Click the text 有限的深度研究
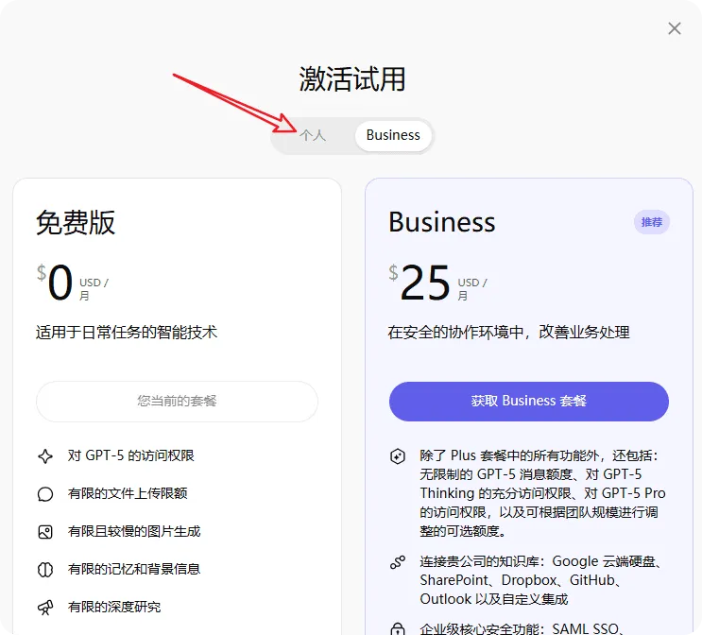702x635 pixels. [x=114, y=608]
